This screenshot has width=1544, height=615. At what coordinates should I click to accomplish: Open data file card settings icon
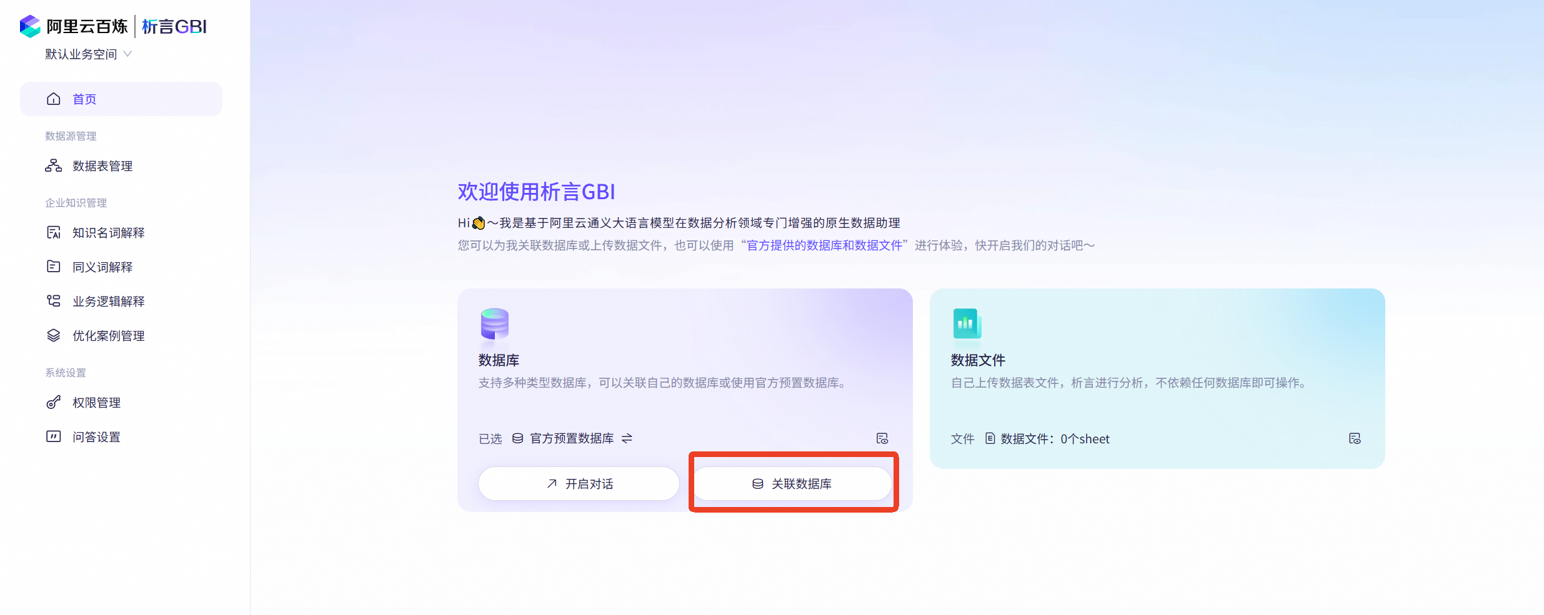1355,438
